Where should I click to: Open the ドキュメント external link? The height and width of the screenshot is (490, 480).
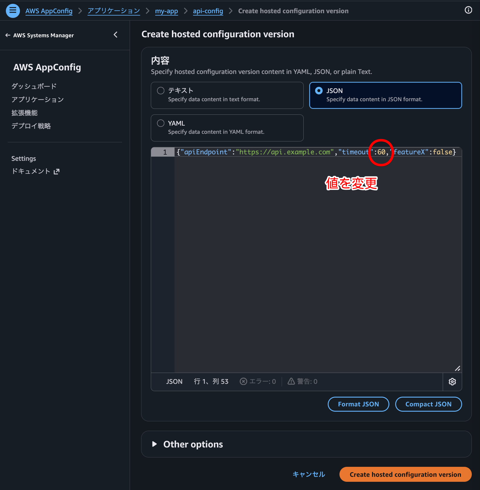tap(35, 171)
